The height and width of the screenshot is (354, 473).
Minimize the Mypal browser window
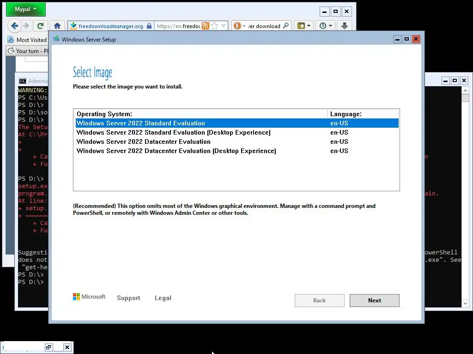[325, 12]
